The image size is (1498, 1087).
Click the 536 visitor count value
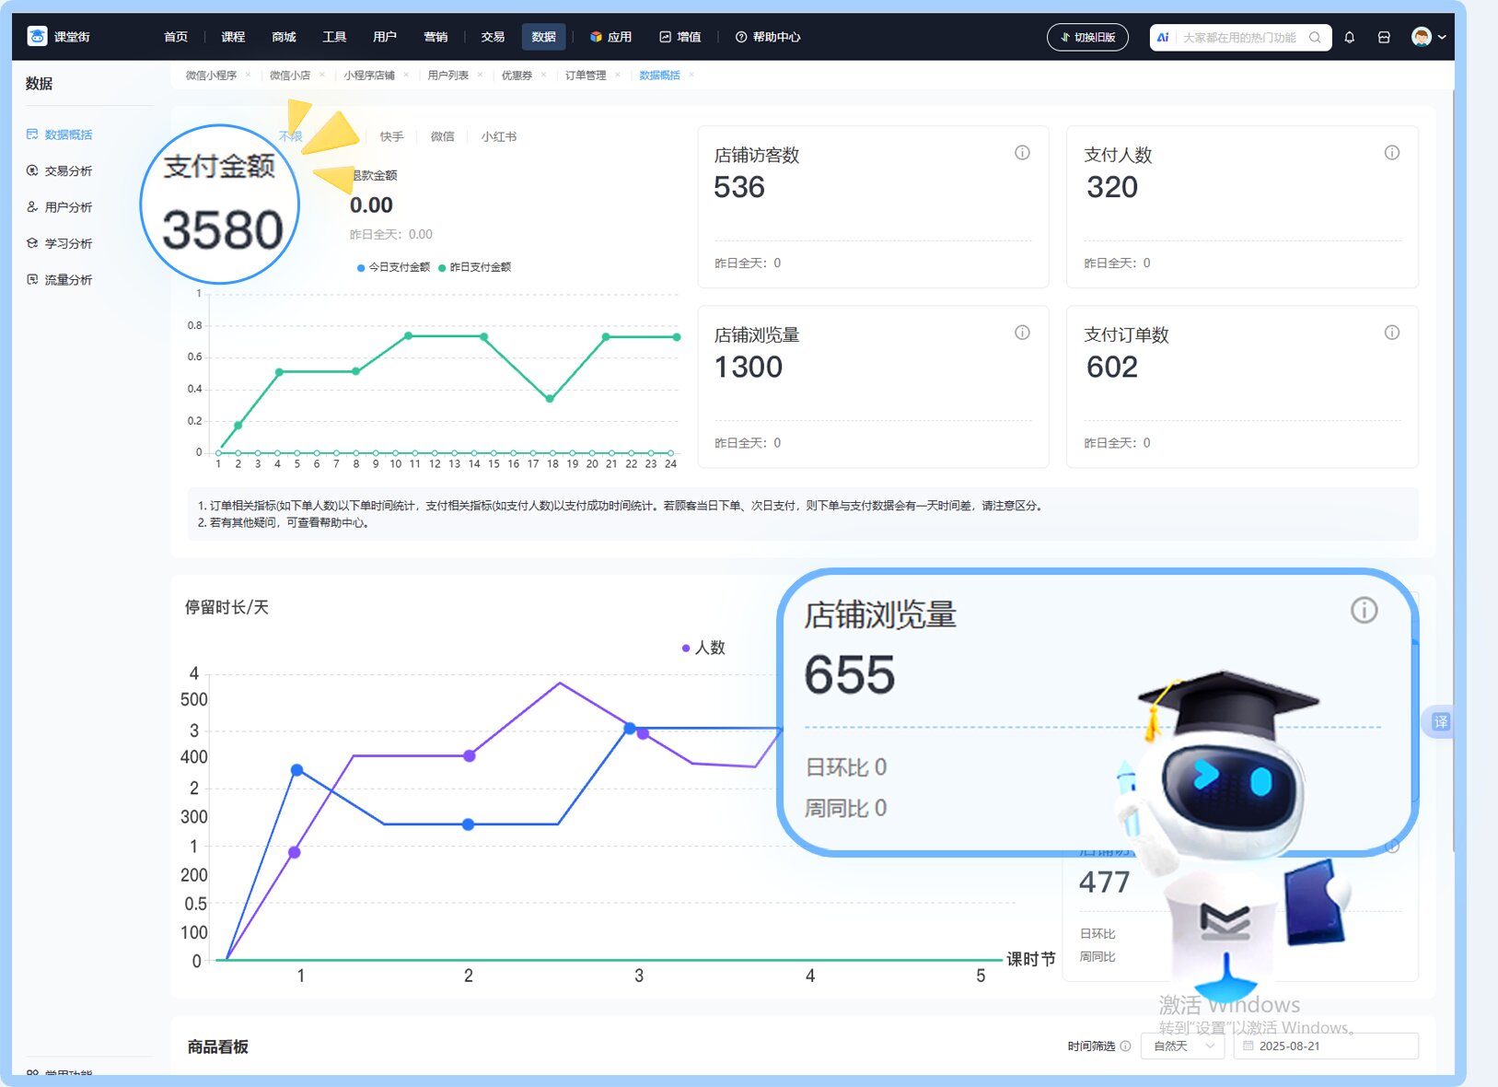click(x=739, y=187)
